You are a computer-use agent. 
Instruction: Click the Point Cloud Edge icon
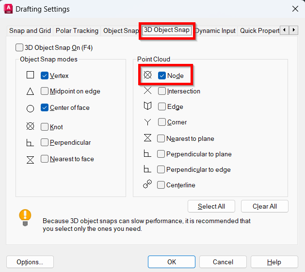point(148,106)
